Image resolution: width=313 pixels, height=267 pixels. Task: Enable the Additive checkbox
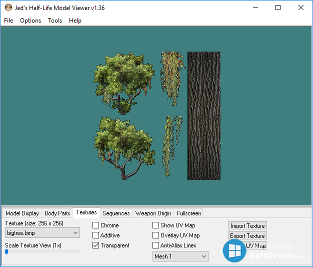pos(95,235)
